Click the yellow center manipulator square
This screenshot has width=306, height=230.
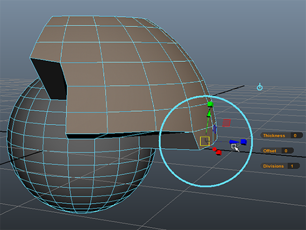[205, 141]
